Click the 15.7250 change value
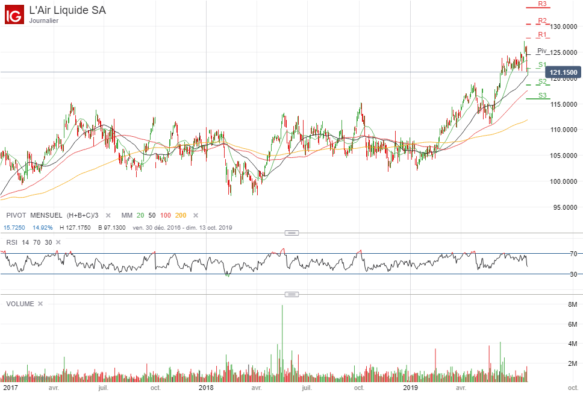583x393 pixels. [14, 227]
